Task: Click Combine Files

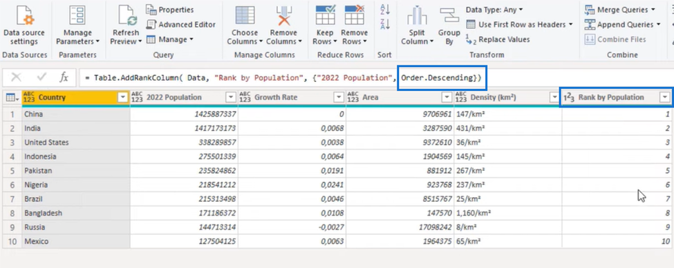Action: 615,39
